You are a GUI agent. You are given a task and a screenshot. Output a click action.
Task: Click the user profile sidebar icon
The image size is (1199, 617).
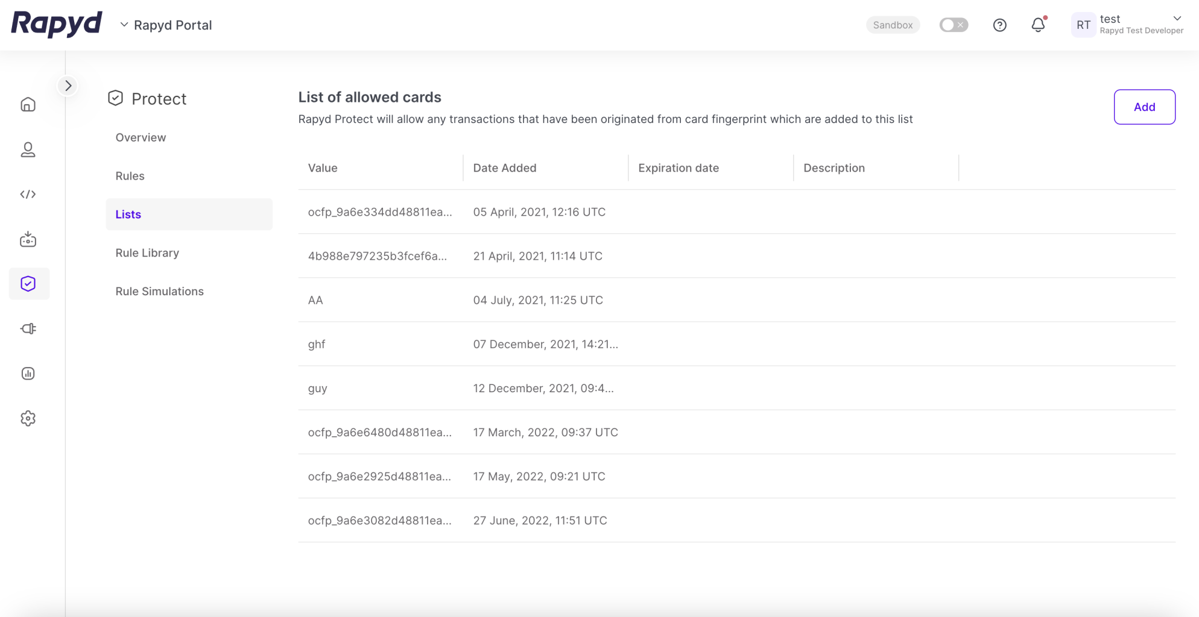click(x=28, y=149)
